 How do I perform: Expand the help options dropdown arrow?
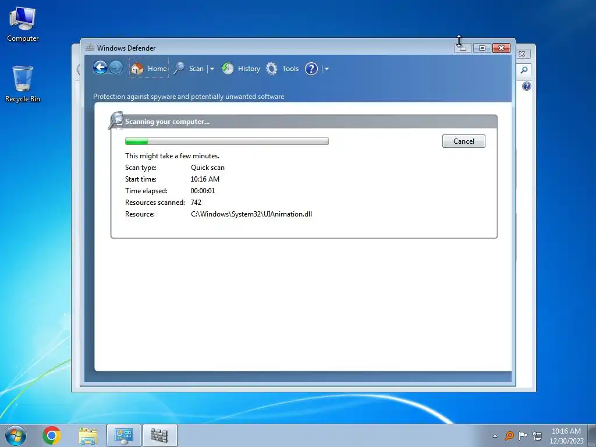[327, 69]
